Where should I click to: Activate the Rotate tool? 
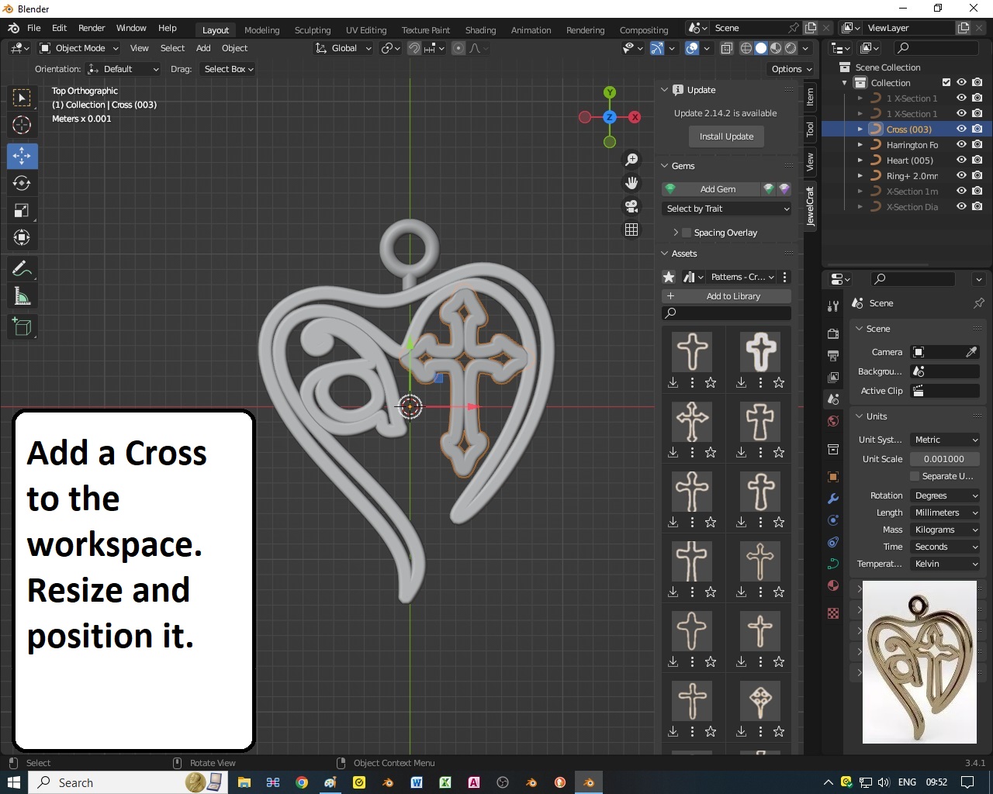(x=22, y=184)
